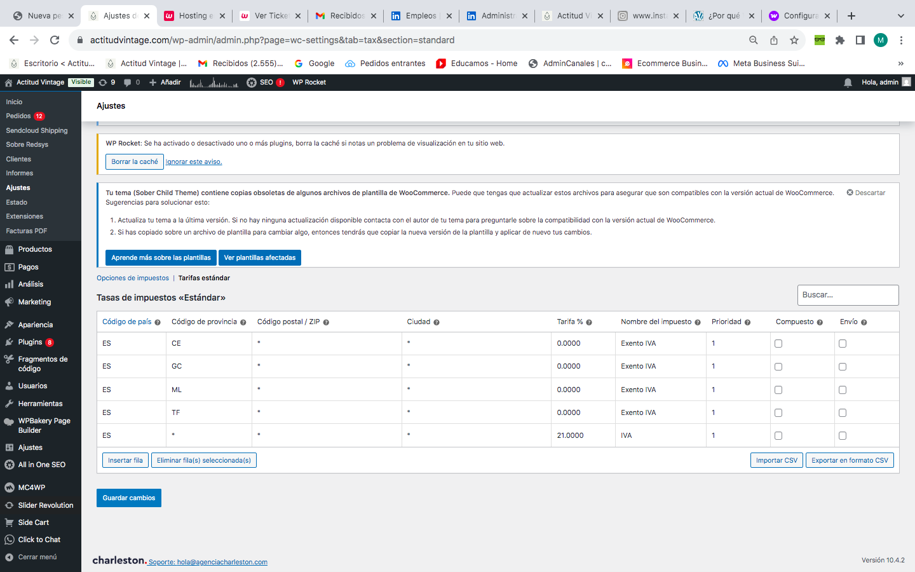
Task: Expand the tab search dropdown arrow
Action: [x=900, y=16]
